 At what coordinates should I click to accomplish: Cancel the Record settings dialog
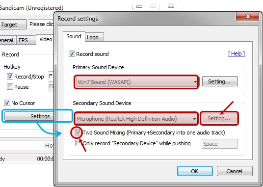235,171
